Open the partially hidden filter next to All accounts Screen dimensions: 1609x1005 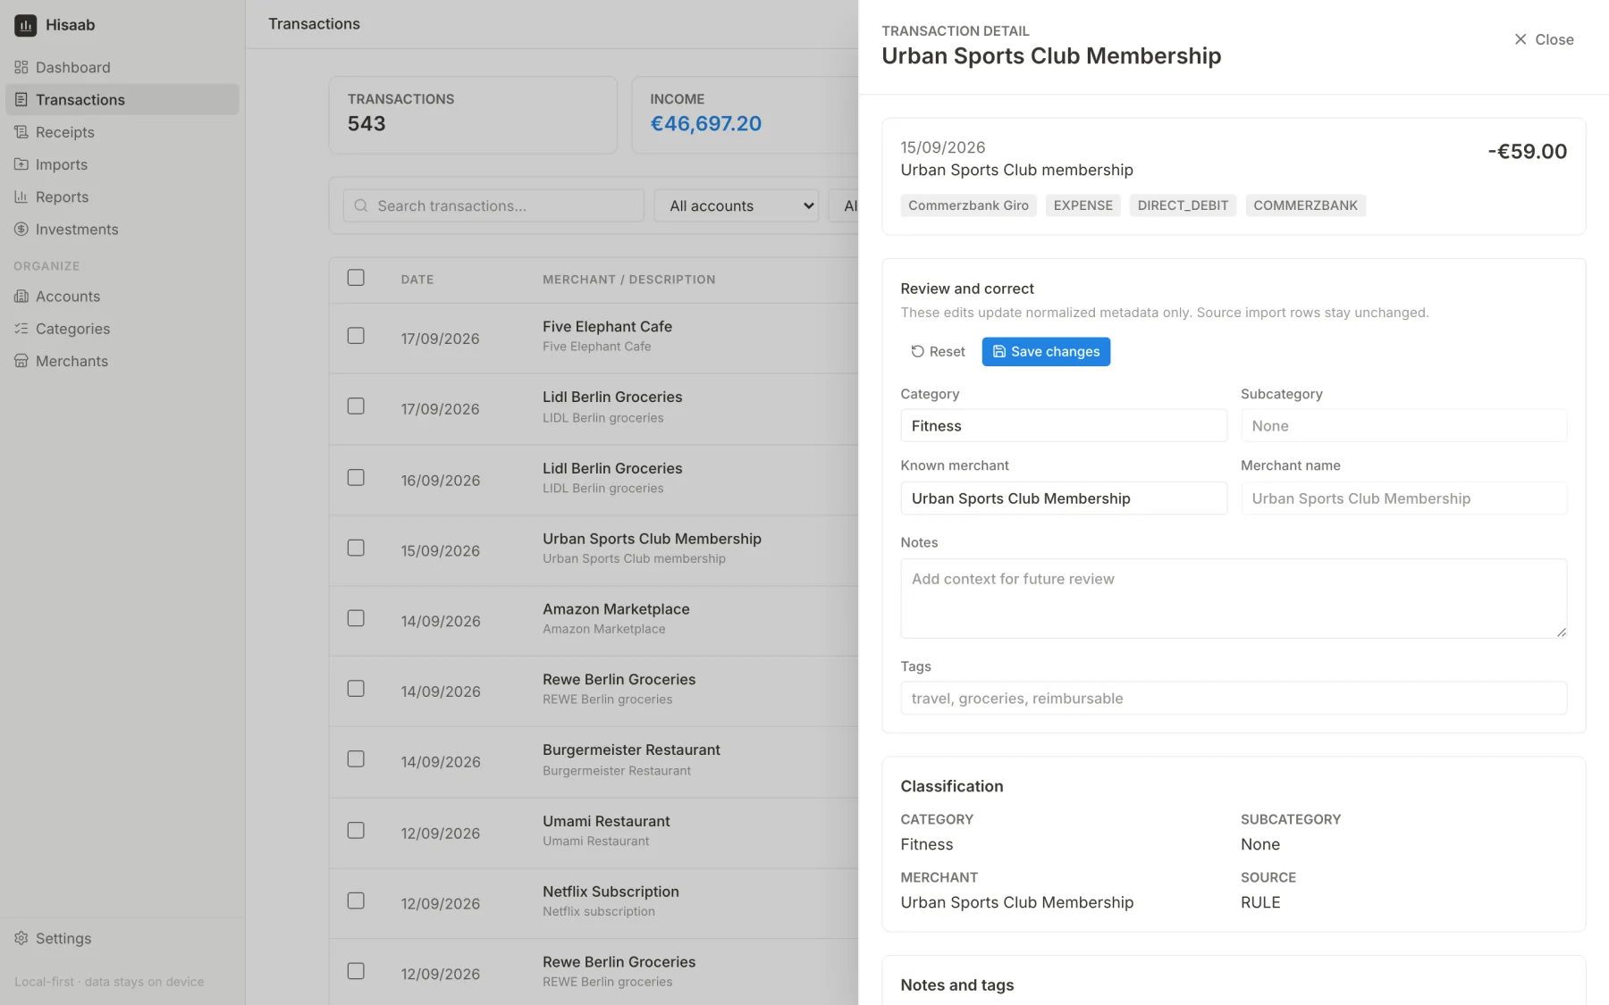click(844, 205)
